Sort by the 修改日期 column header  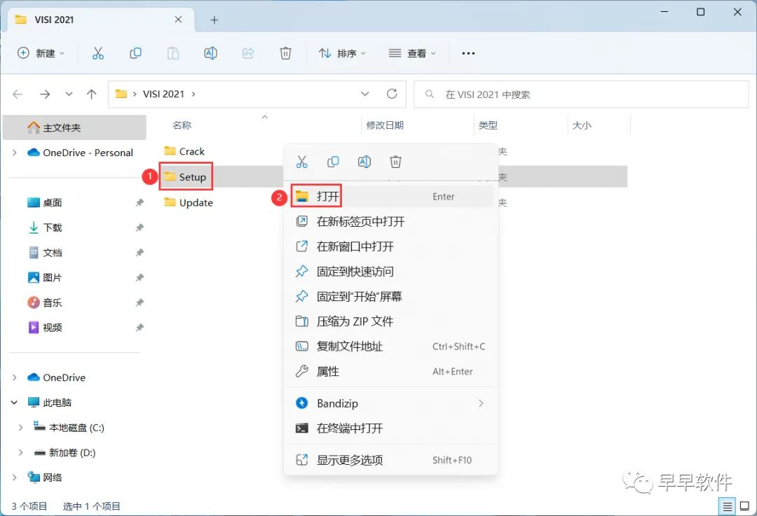point(385,125)
